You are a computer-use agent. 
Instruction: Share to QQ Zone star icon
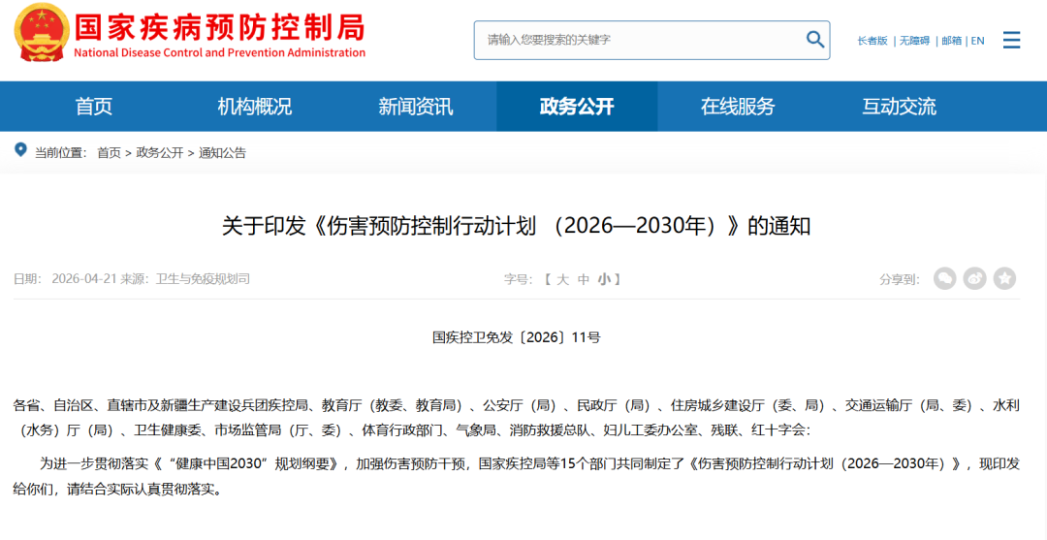1005,278
